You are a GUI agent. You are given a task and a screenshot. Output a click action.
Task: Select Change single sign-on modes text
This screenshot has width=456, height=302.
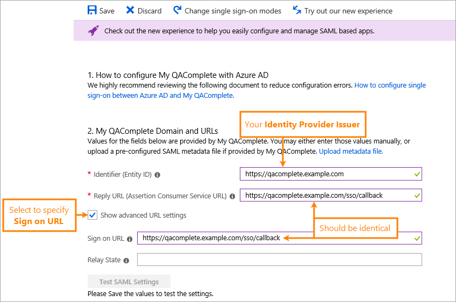coord(233,11)
